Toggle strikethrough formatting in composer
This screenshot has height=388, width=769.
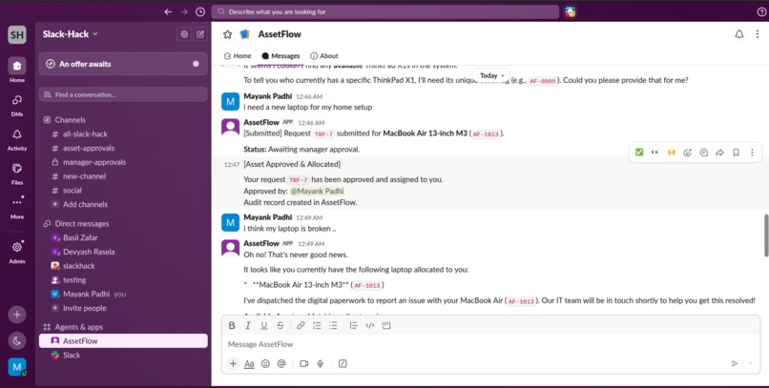point(281,325)
